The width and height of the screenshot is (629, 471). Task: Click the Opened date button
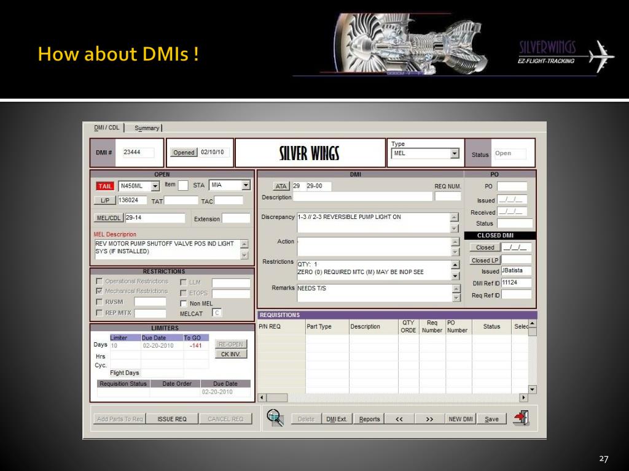(x=184, y=152)
